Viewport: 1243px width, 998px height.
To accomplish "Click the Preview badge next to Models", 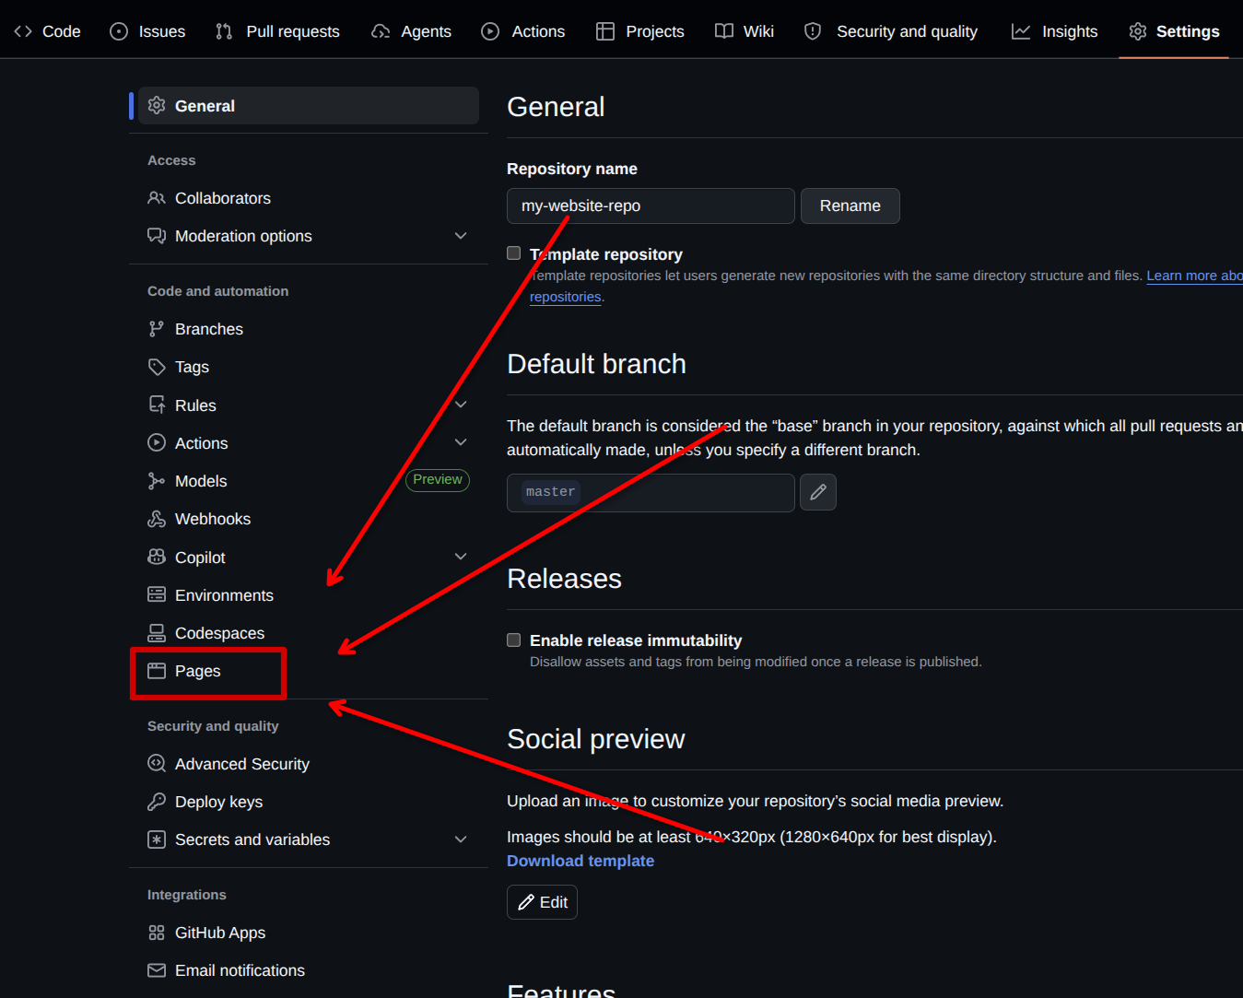I will (x=438, y=480).
